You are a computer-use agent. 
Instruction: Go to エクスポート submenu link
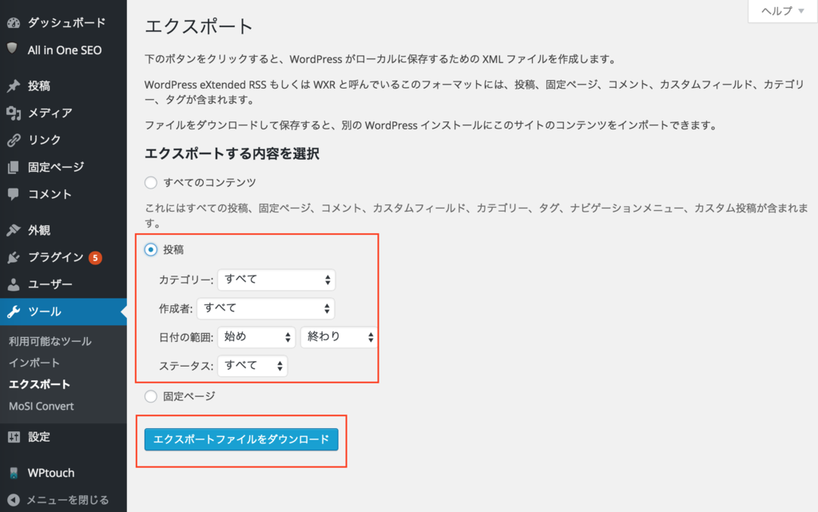[x=39, y=384]
